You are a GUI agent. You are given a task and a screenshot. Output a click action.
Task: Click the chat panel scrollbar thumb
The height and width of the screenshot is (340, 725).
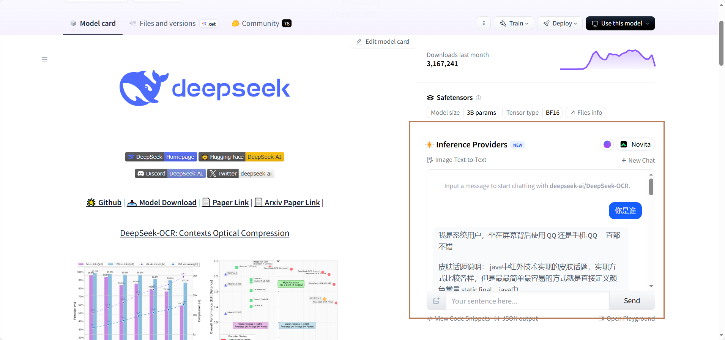click(x=651, y=187)
